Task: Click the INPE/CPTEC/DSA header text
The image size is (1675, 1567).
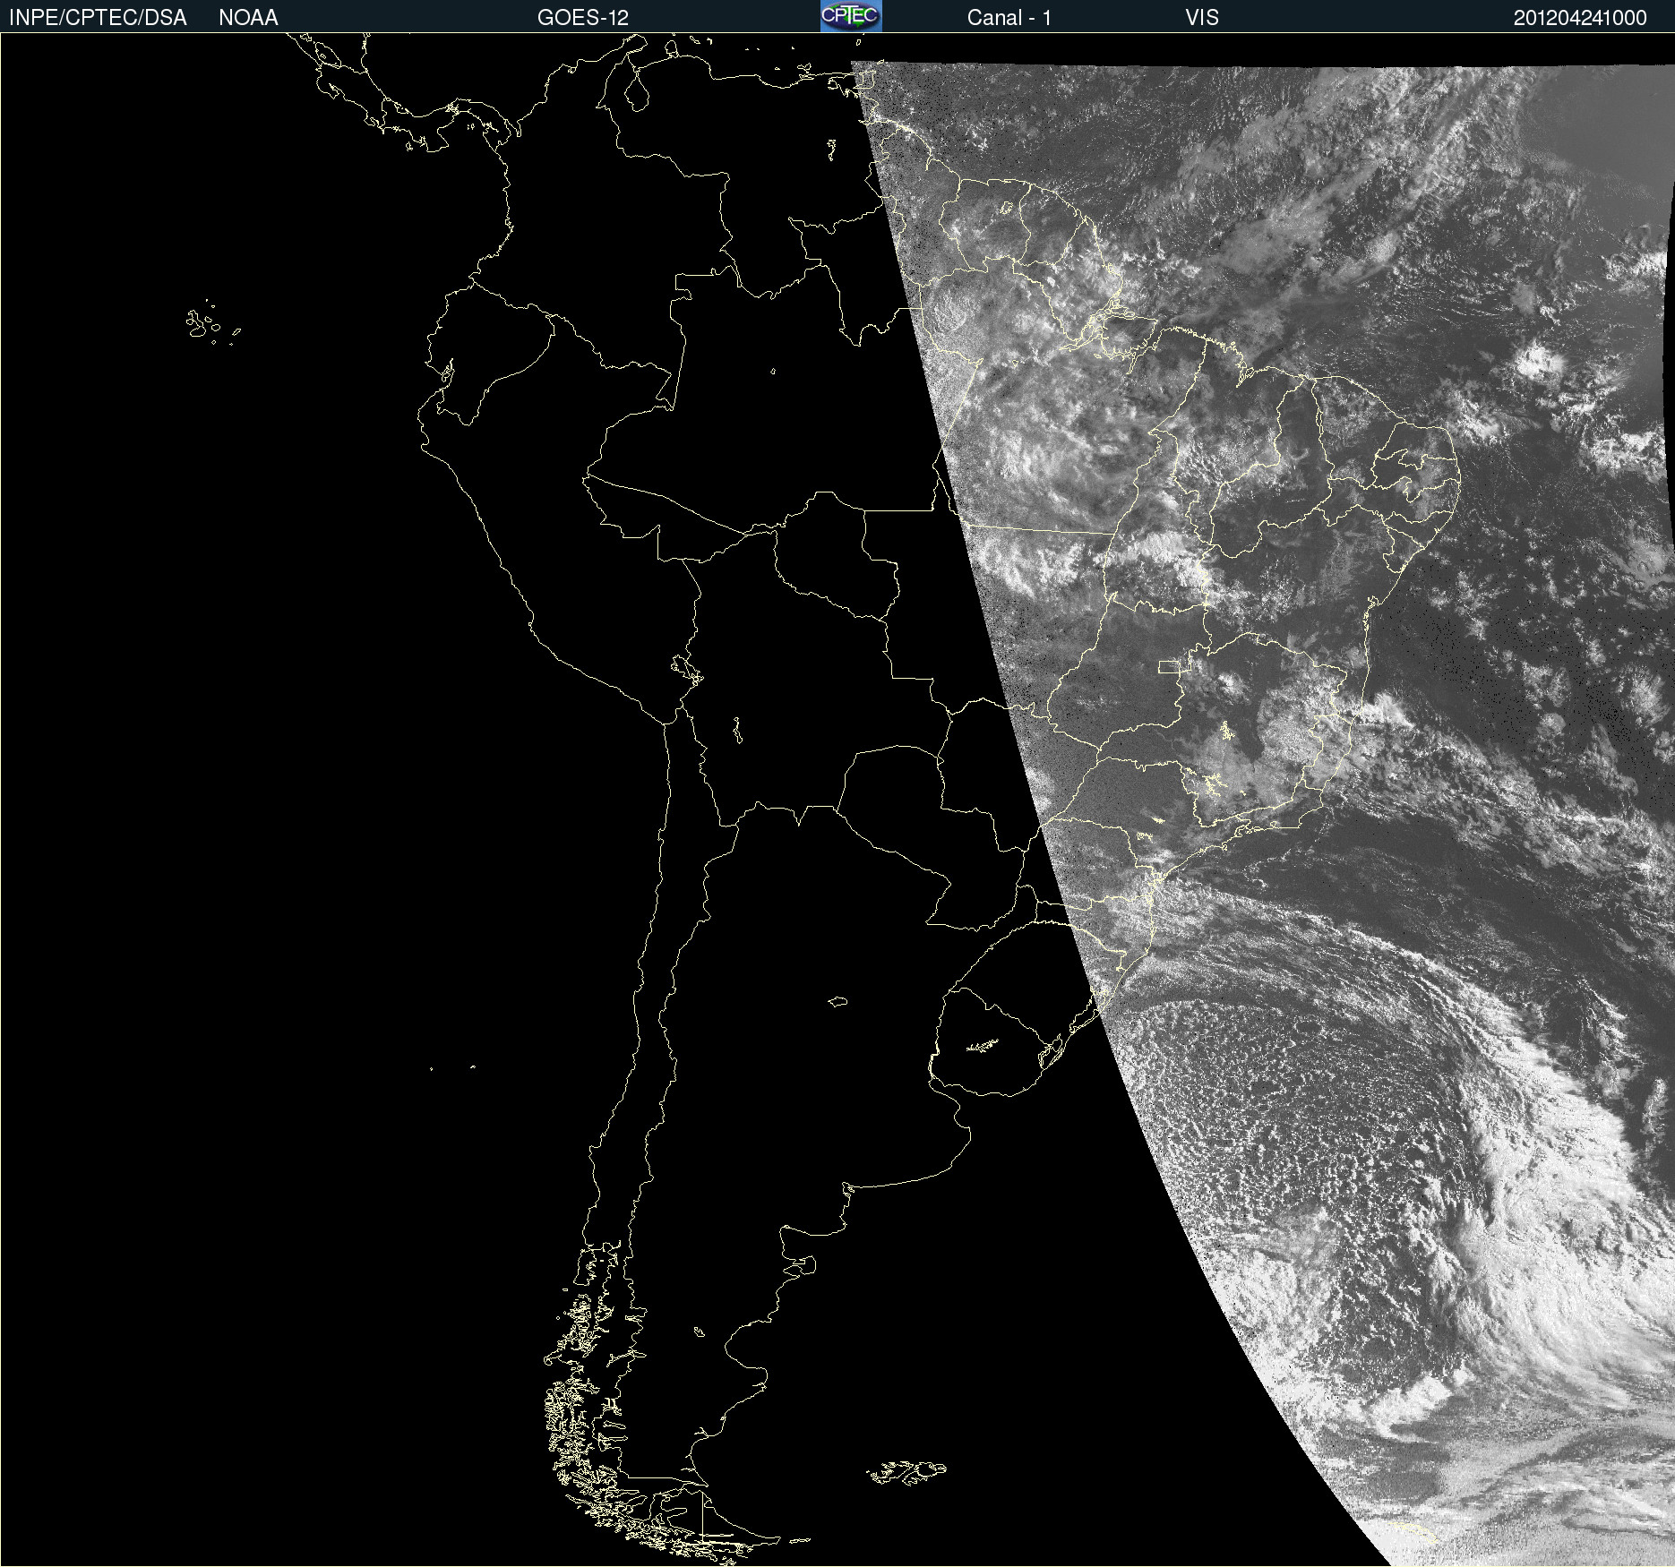Action: click(98, 18)
